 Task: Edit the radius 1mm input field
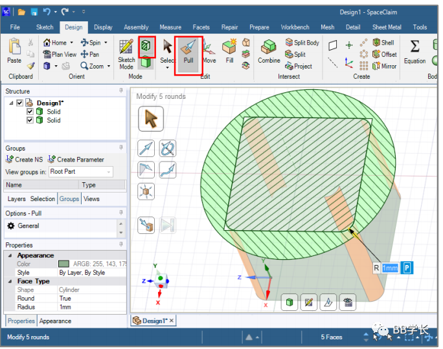pyautogui.click(x=390, y=268)
